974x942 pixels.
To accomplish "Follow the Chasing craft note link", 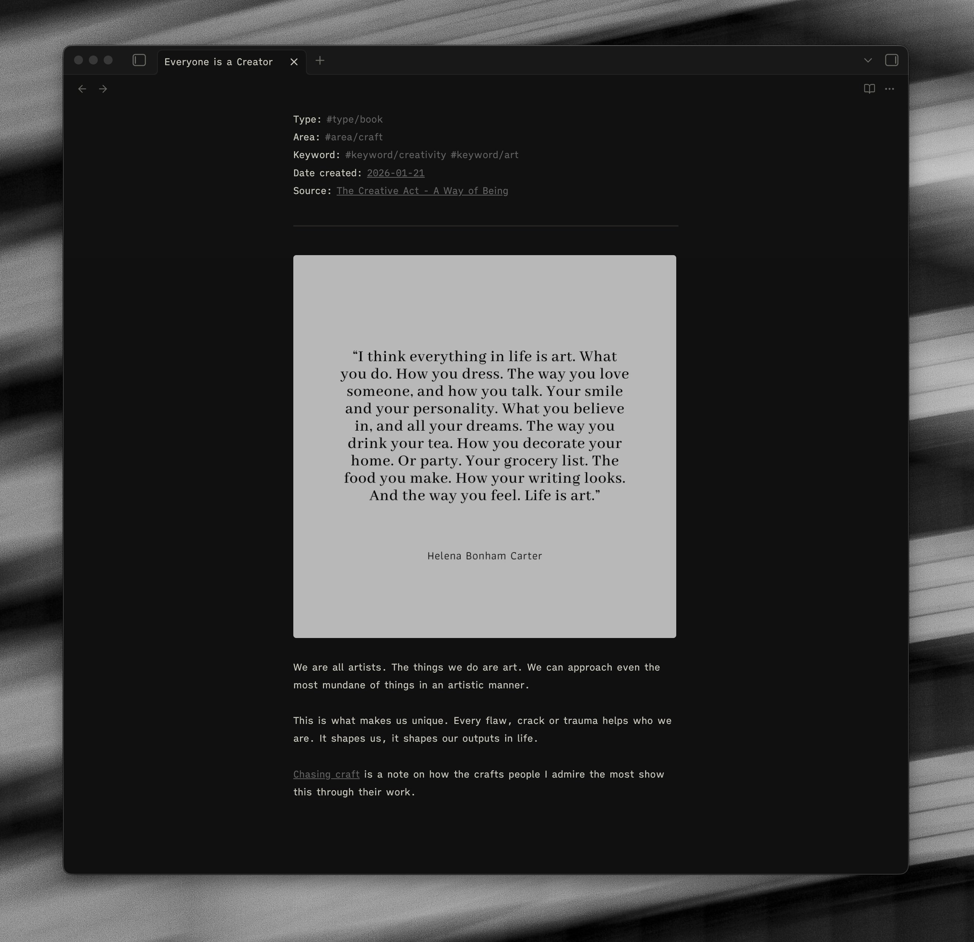I will click(x=327, y=774).
